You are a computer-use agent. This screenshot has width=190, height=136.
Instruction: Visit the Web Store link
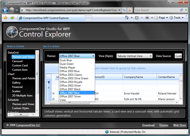tap(179, 125)
